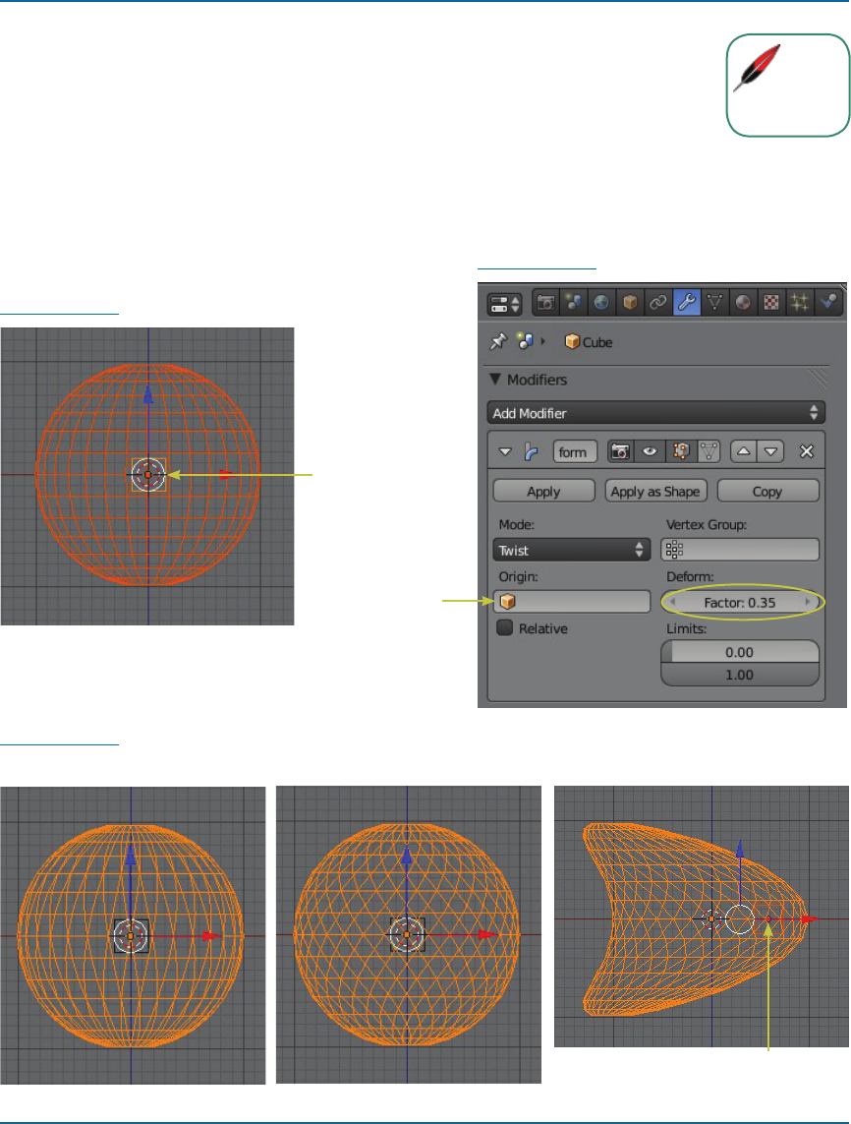Increase Factor with the right arrow
851x1124 pixels.
[x=808, y=602]
